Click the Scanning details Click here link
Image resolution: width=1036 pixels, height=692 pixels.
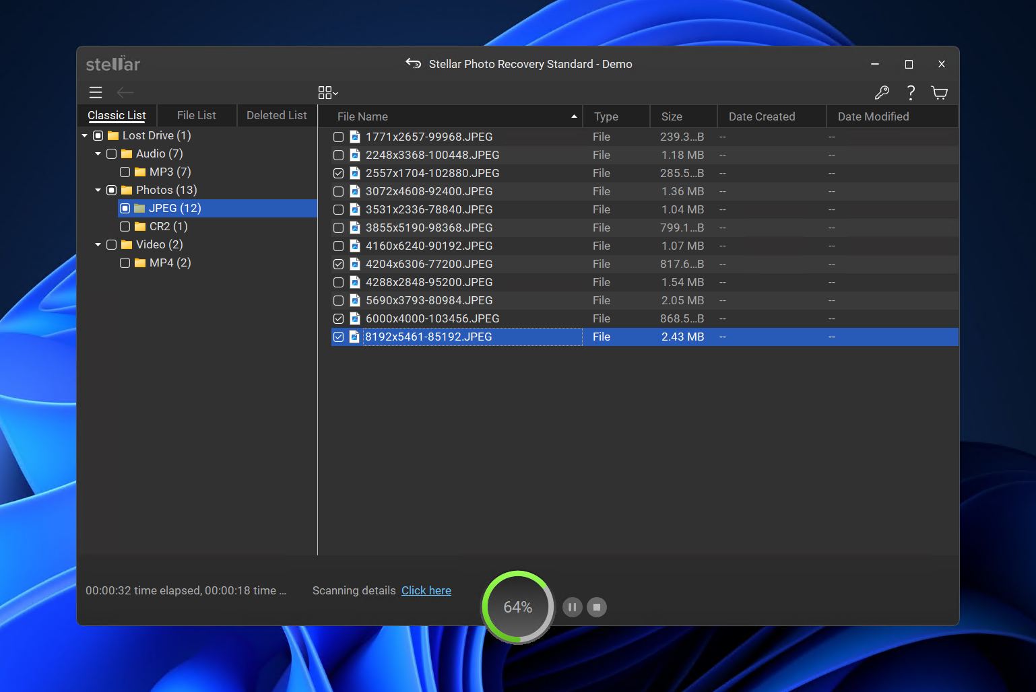pos(426,590)
